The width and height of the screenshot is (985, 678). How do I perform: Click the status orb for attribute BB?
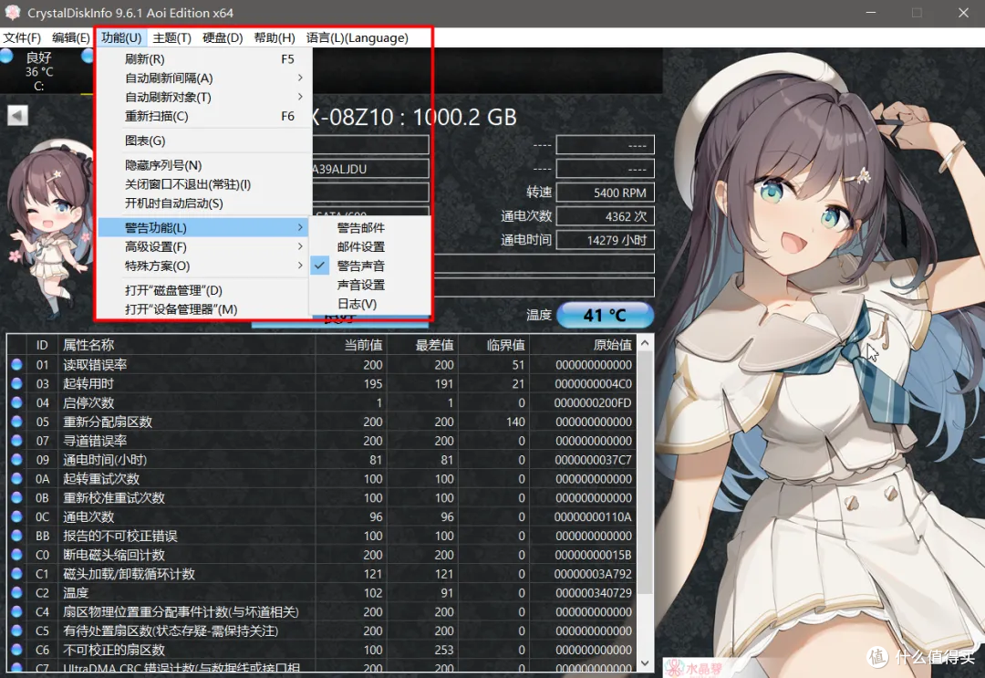pos(17,536)
